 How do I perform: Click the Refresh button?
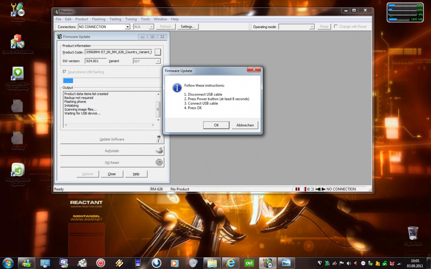click(166, 27)
